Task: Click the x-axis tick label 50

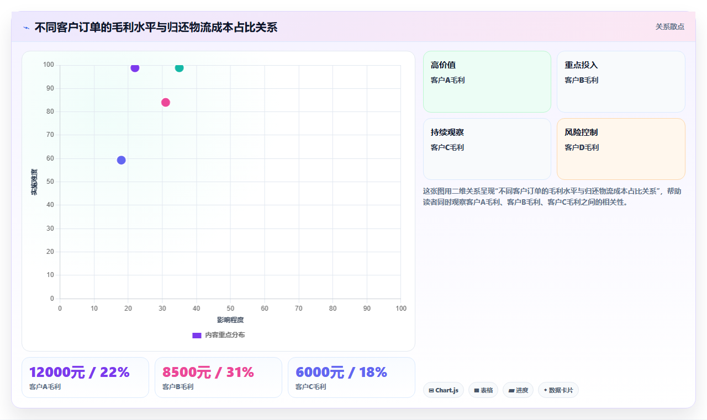Action: (x=230, y=309)
